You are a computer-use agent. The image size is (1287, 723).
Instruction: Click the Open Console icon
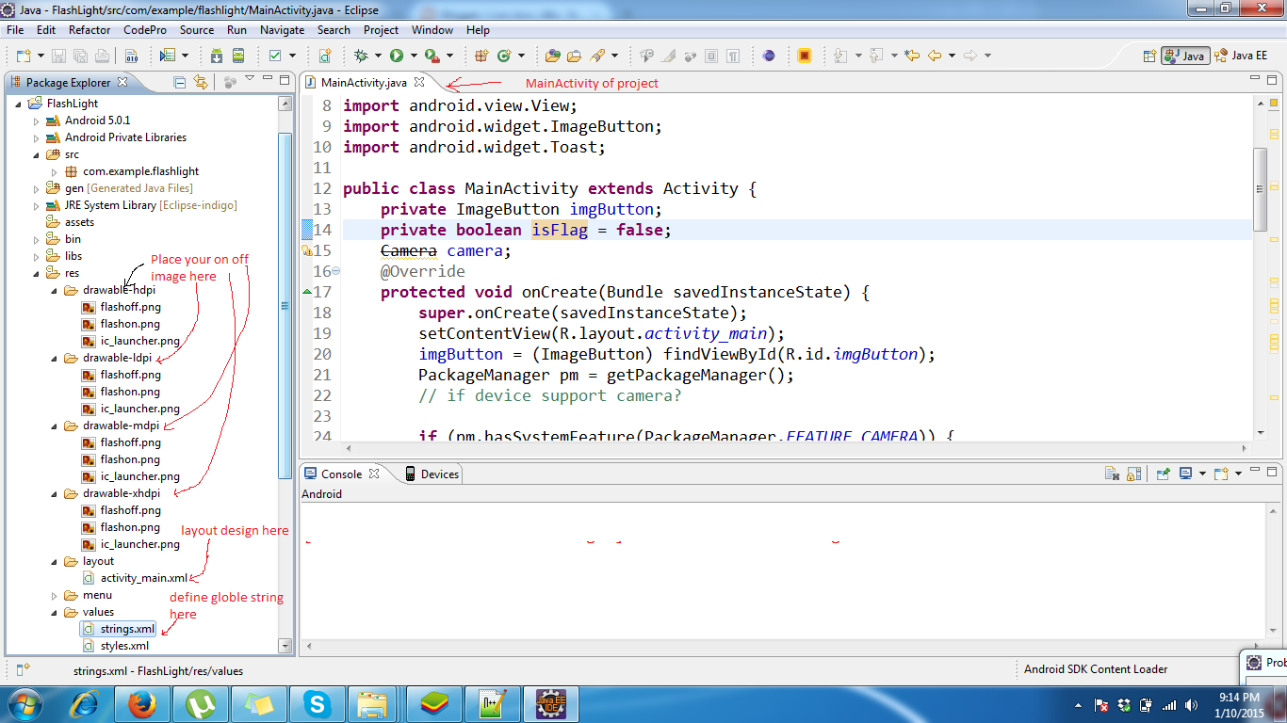1221,474
